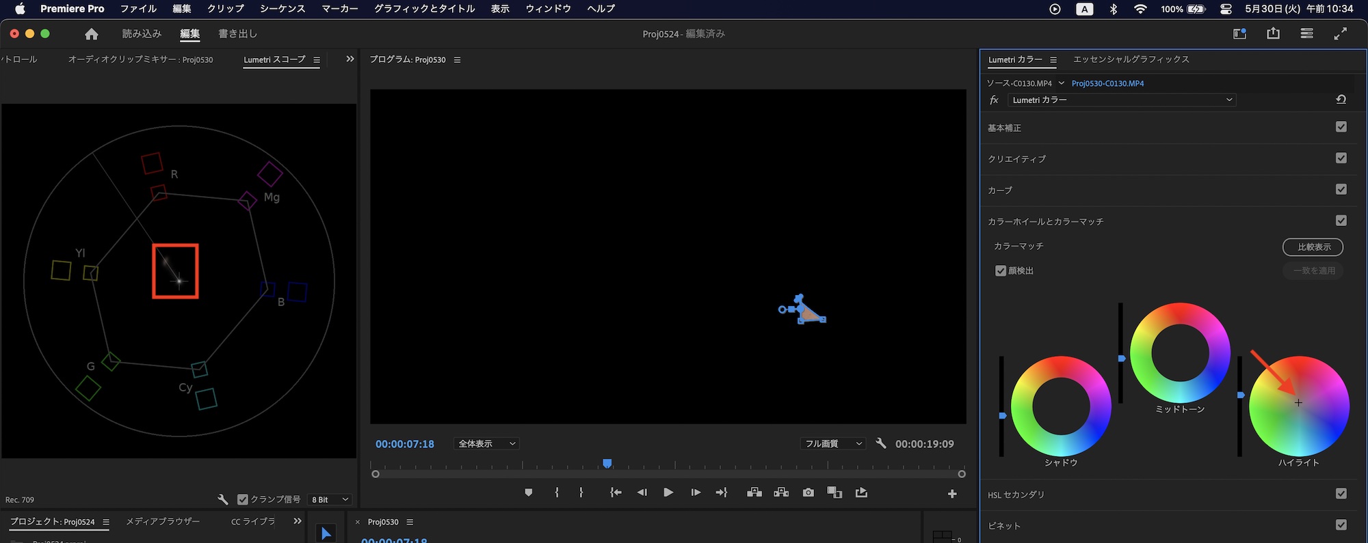
Task: Disable the 基本補正 section checkbox
Action: pyautogui.click(x=1341, y=127)
